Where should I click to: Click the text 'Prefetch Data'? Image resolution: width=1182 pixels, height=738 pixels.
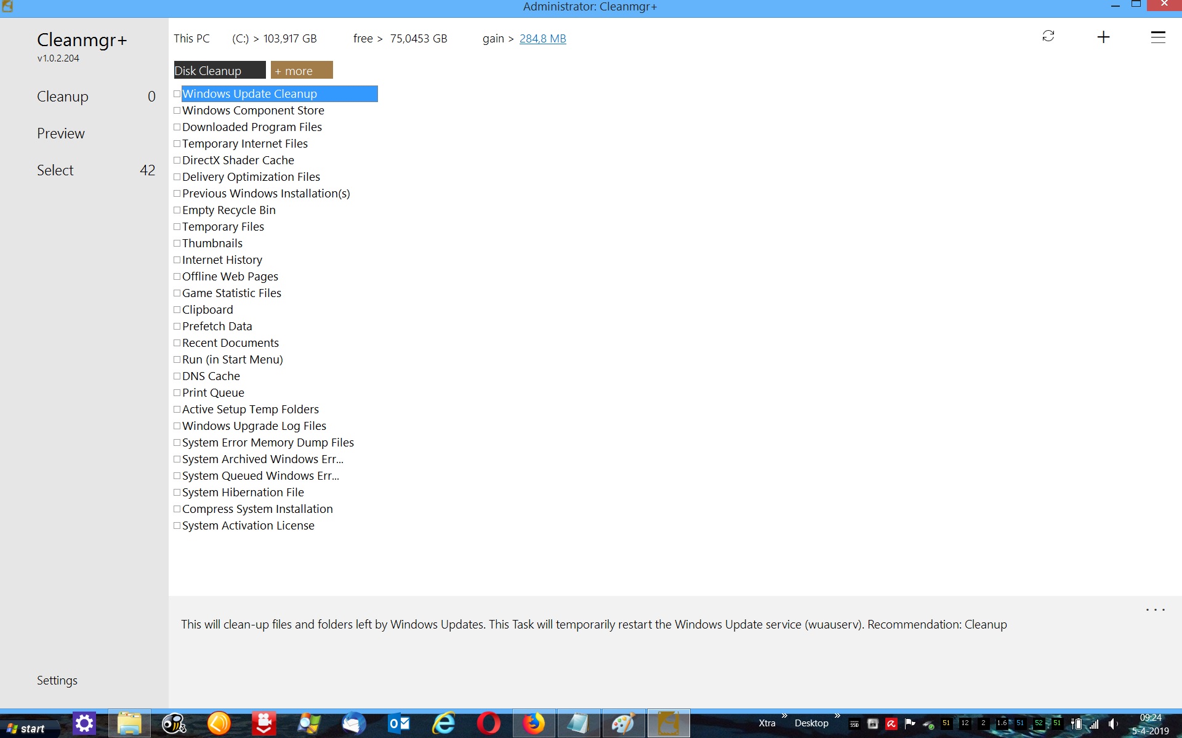217,327
